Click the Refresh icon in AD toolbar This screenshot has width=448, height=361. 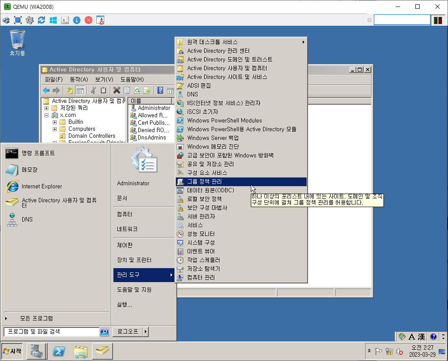(x=137, y=91)
